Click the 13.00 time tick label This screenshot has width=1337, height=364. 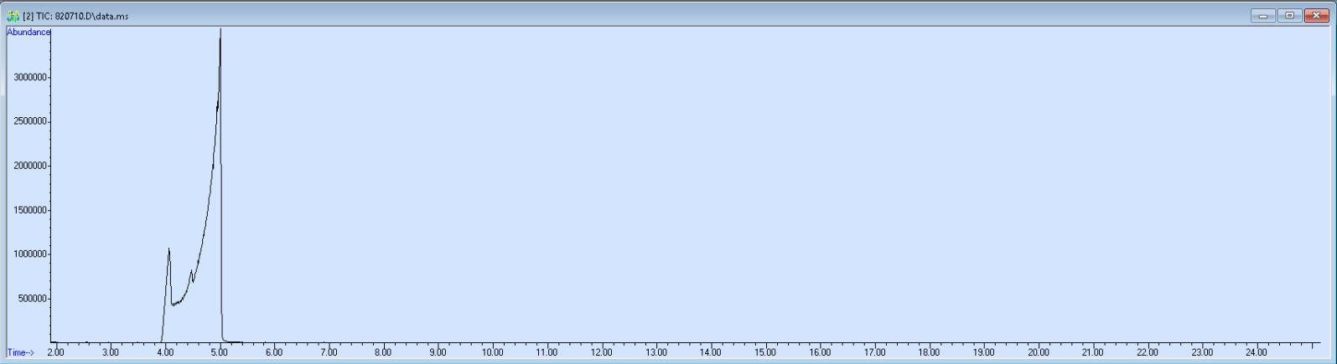[656, 352]
